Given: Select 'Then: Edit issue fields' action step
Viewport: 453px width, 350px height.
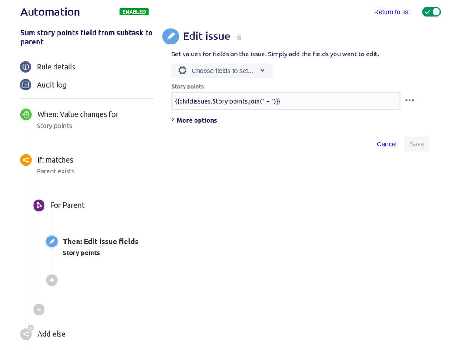Looking at the screenshot, I should point(101,242).
